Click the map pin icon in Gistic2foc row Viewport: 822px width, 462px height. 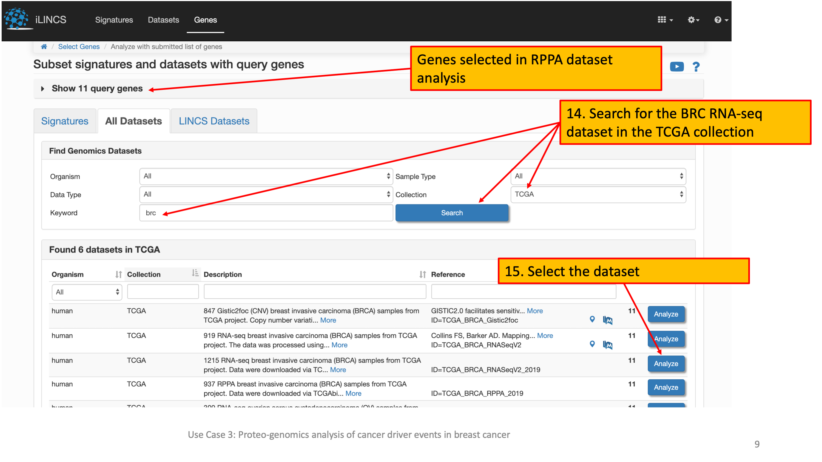tap(592, 319)
